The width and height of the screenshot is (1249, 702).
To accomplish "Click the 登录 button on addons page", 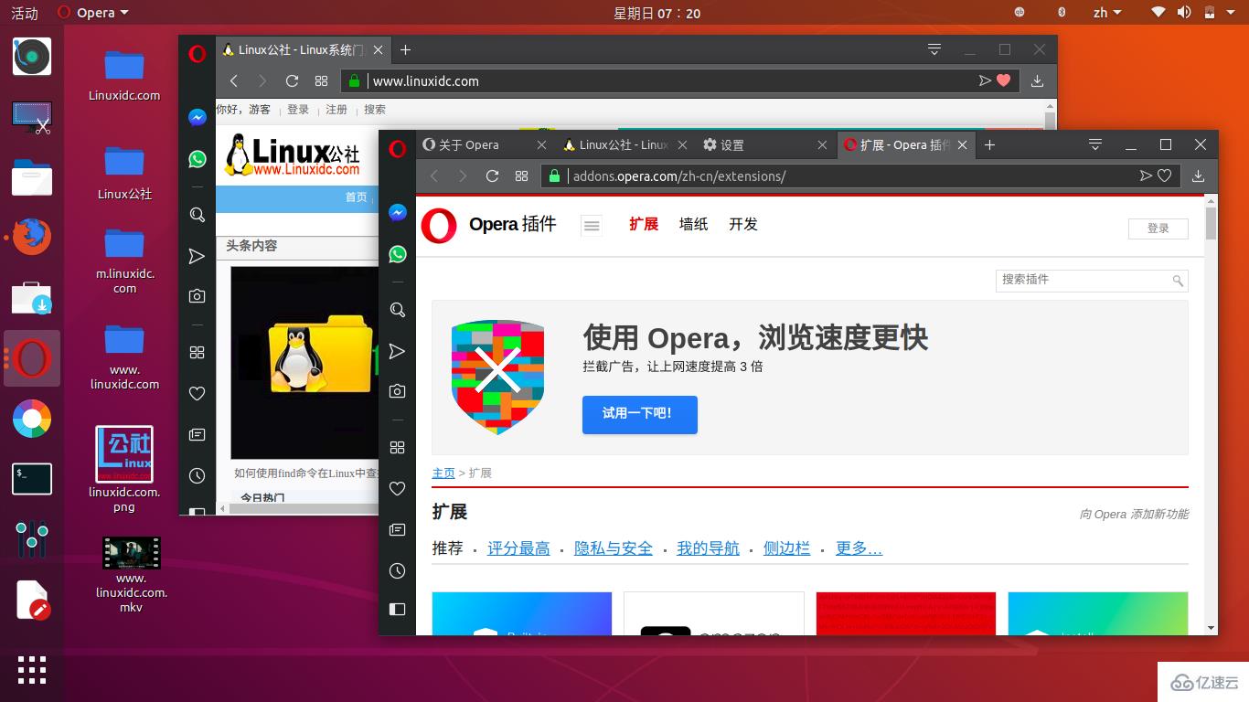I will [x=1158, y=228].
